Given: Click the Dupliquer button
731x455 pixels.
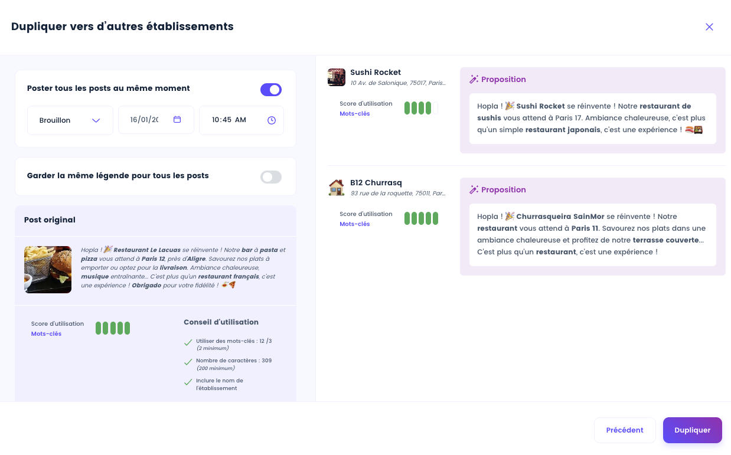Looking at the screenshot, I should click(693, 430).
